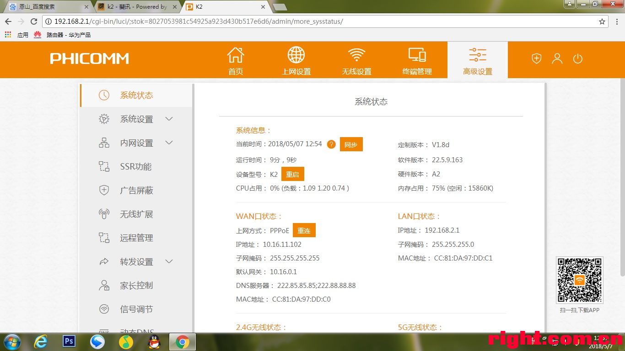Viewport: 625px width, 351px height.
Task: Click the bookmark star icon
Action: coord(602,21)
